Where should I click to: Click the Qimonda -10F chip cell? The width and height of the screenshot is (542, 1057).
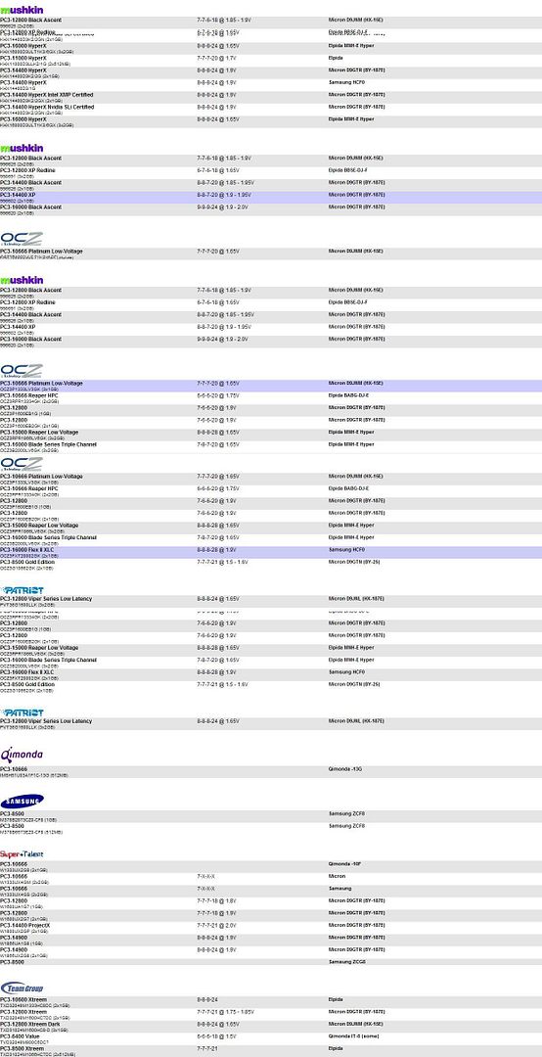[x=345, y=864]
